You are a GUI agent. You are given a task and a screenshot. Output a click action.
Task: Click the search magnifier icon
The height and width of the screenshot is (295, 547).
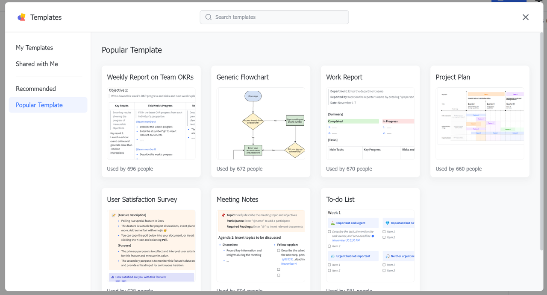point(209,17)
